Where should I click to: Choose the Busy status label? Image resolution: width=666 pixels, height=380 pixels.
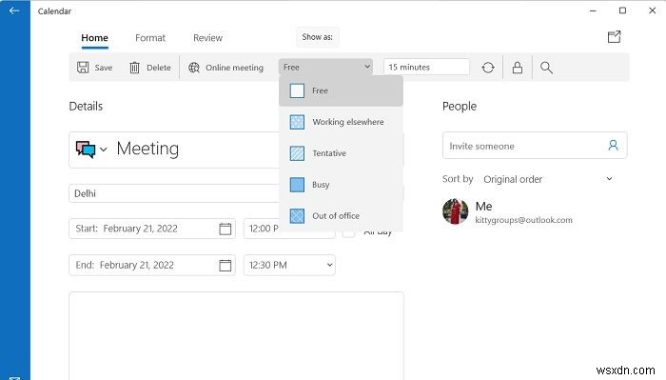tap(321, 185)
